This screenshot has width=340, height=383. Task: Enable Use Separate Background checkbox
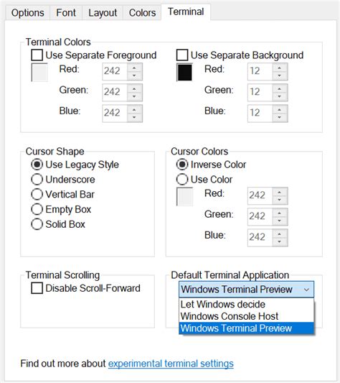tap(182, 55)
